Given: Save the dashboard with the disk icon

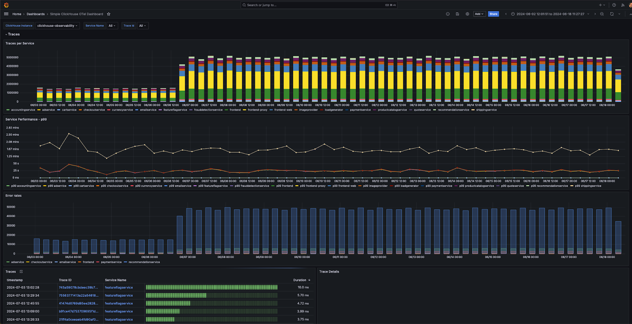Looking at the screenshot, I should point(457,14).
